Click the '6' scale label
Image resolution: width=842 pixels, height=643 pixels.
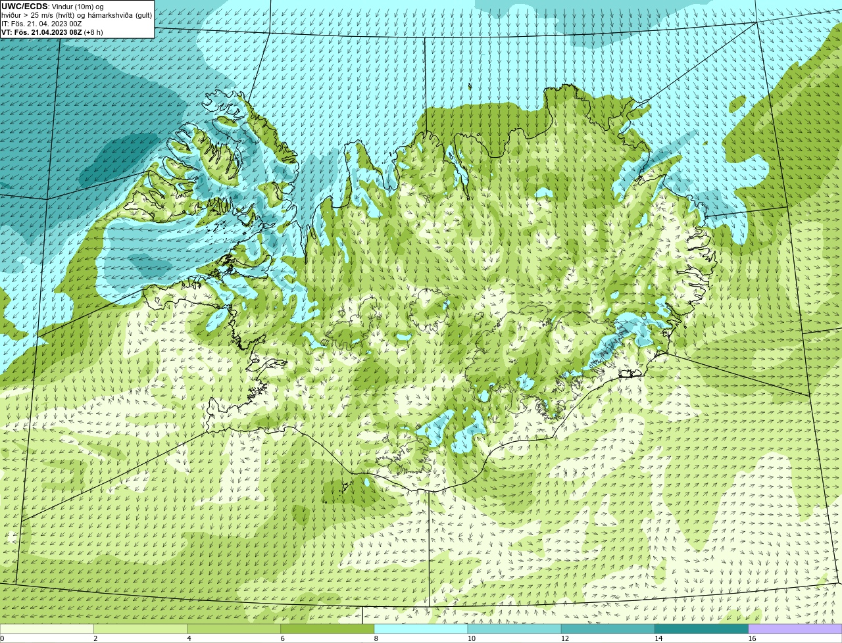point(282,638)
